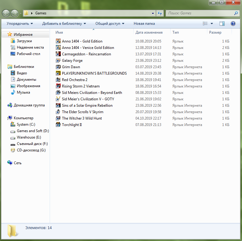Open the address bar history dropdown arrow
The width and height of the screenshot is (242, 241).
click(x=153, y=13)
